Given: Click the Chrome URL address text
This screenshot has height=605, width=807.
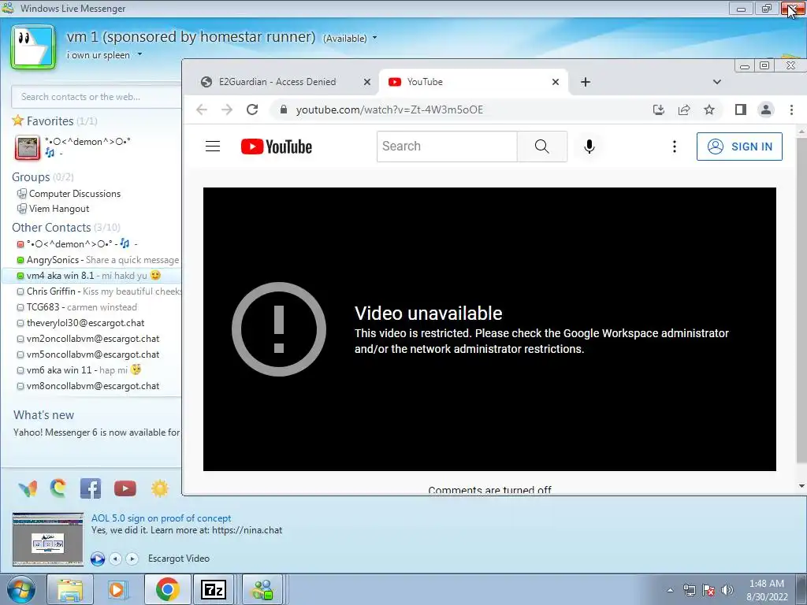Looking at the screenshot, I should pyautogui.click(x=389, y=109).
